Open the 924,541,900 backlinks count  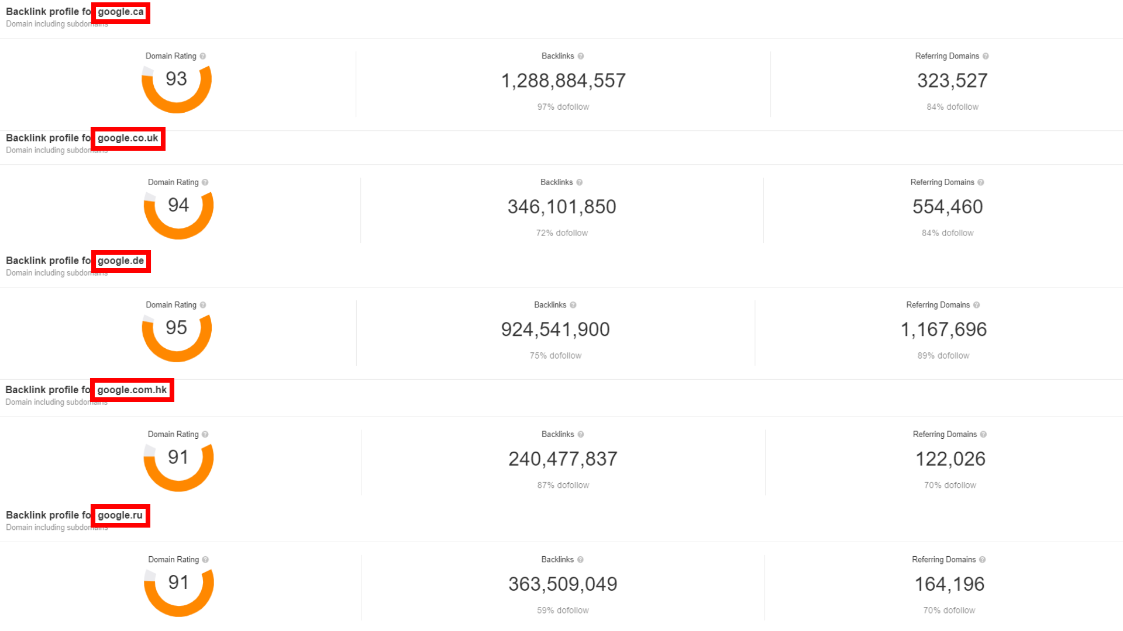point(555,330)
